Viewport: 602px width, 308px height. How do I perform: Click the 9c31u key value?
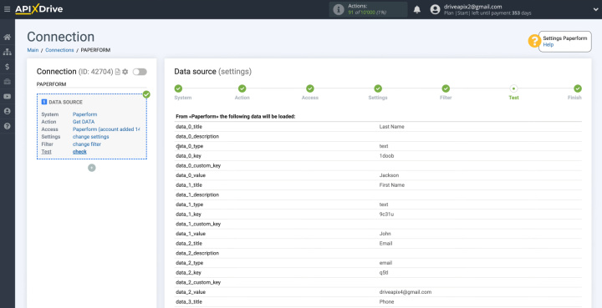click(x=386, y=215)
